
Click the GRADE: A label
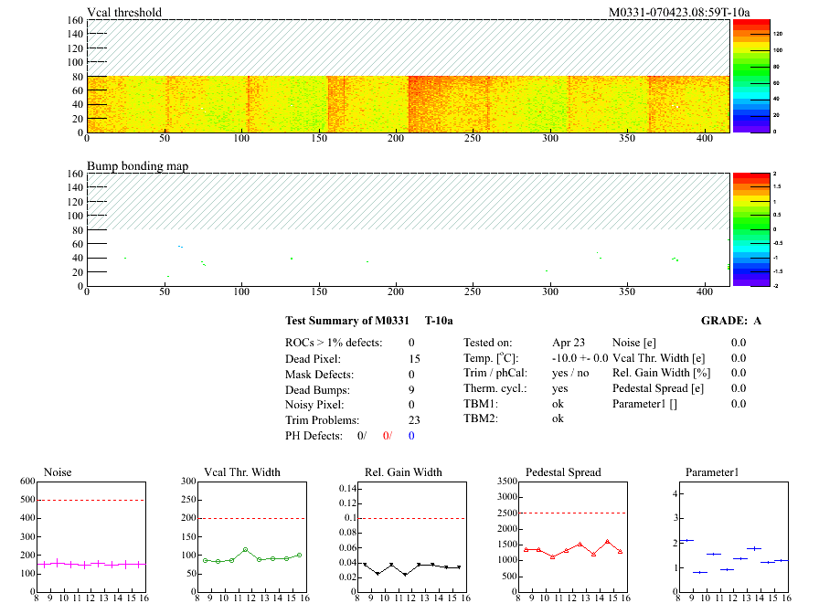tap(731, 321)
